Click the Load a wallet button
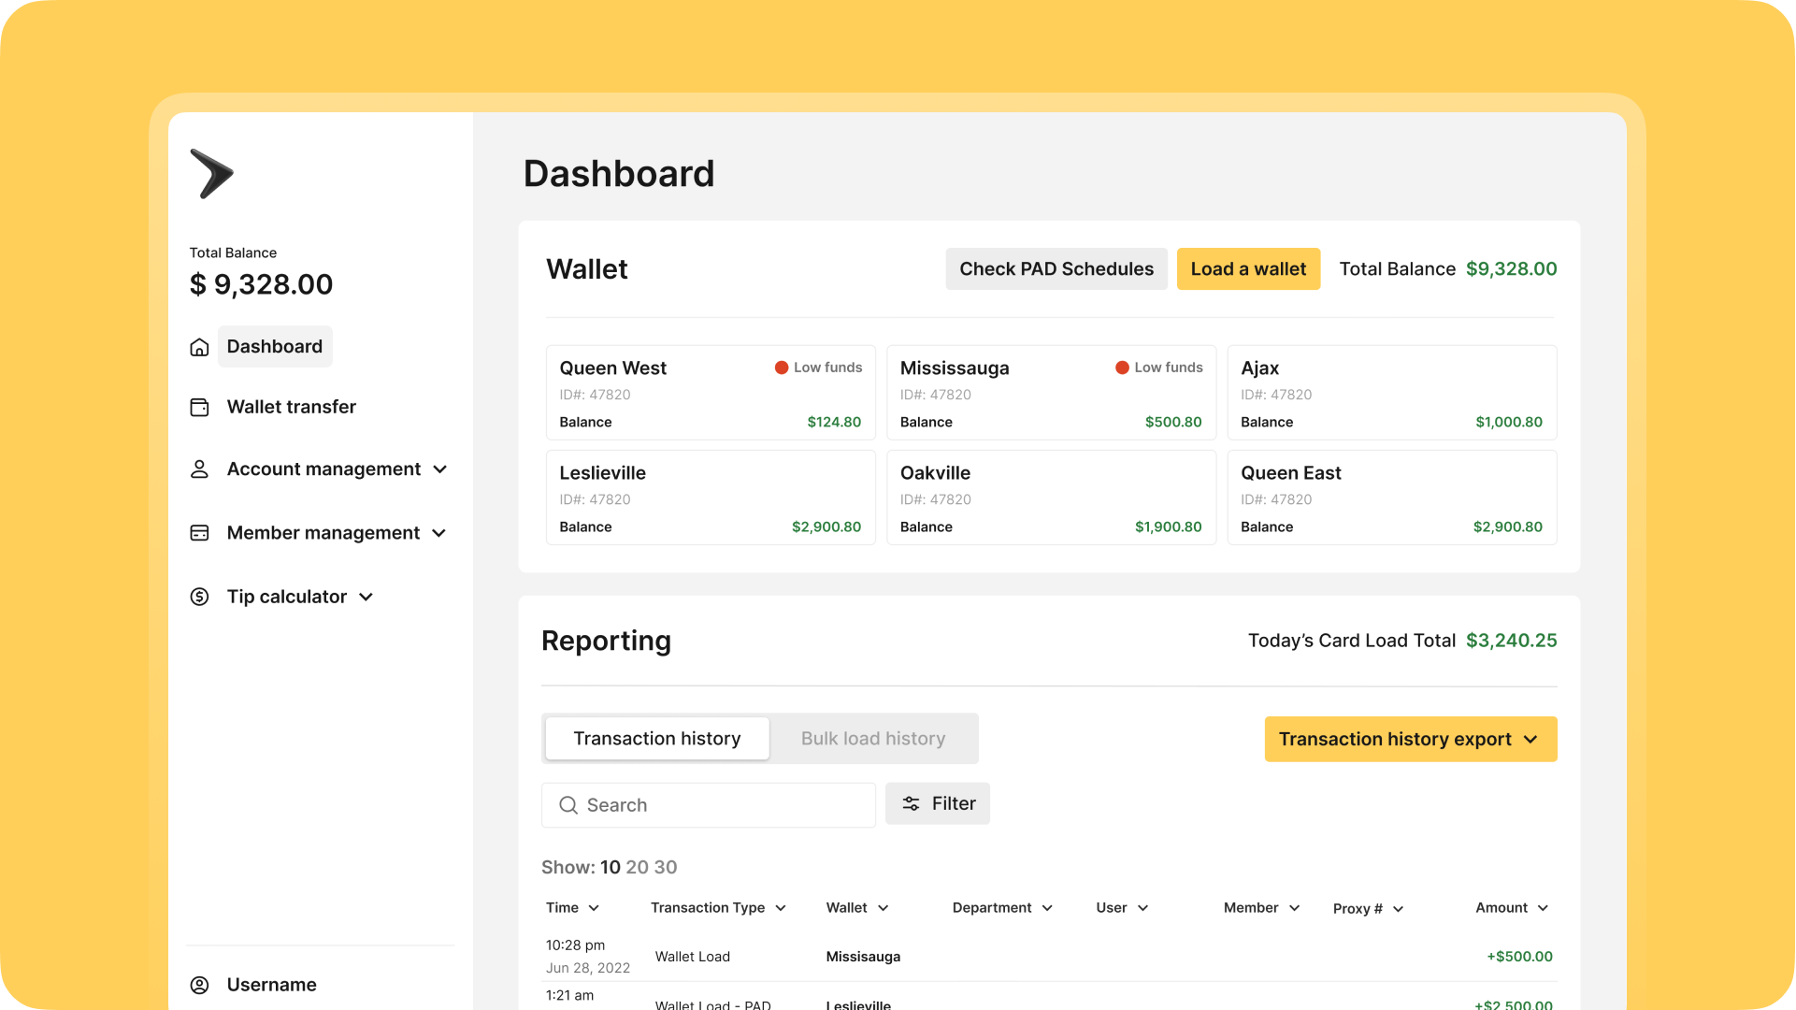The height and width of the screenshot is (1010, 1796). click(x=1248, y=268)
